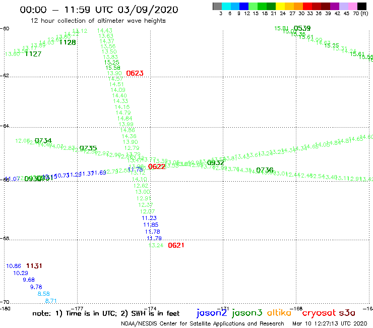
Task: Click the 1128 time marker
Action: coord(68,42)
